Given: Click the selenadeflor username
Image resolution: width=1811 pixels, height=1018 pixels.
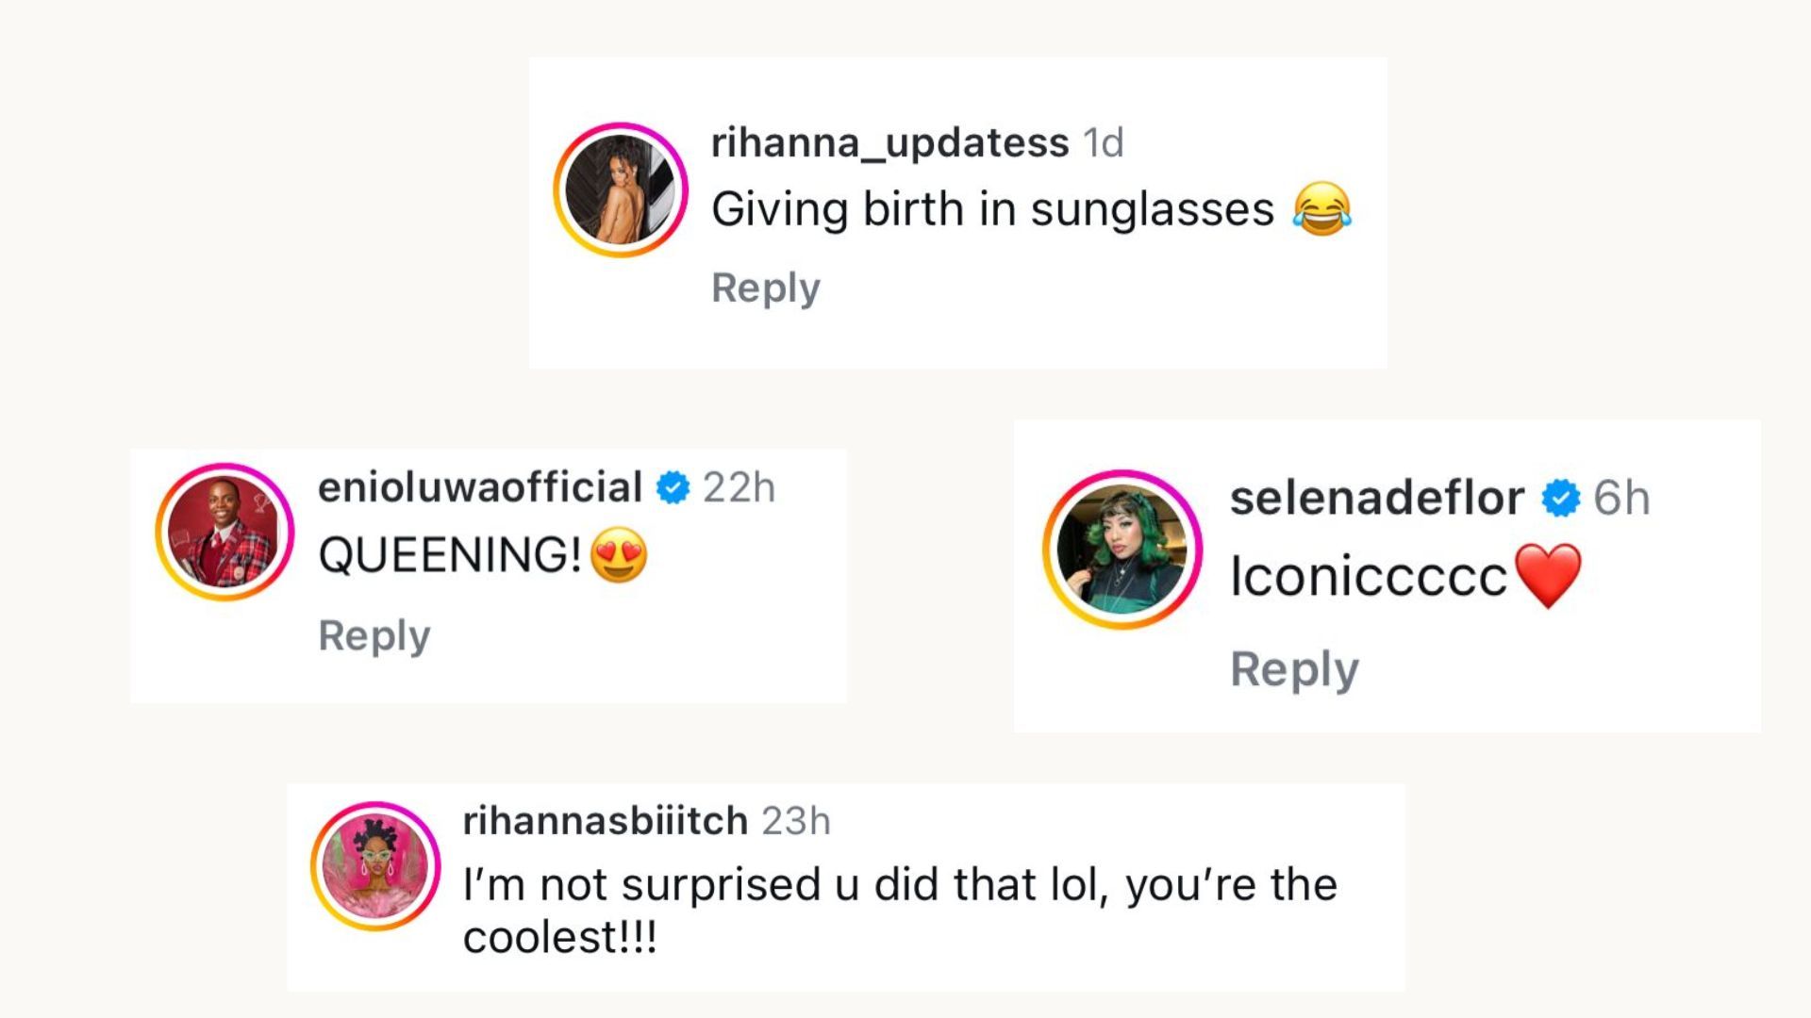Looking at the screenshot, I should [x=1376, y=498].
